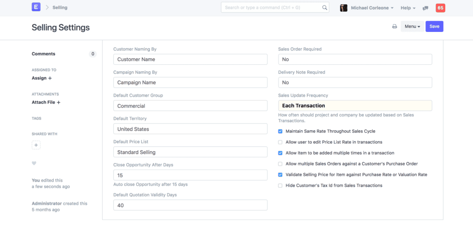Click the search command bar
Viewport: 473px width, 226px height.
tap(275, 7)
